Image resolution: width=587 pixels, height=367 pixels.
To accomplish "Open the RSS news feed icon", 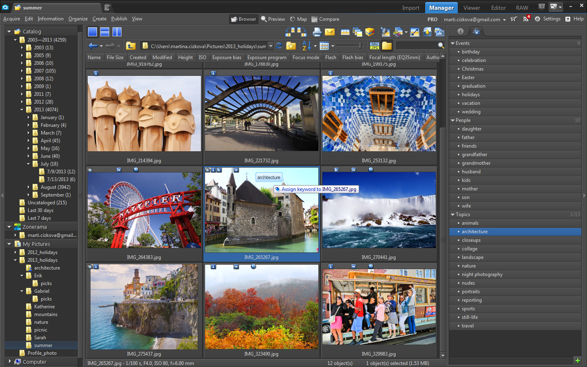I will pyautogui.click(x=526, y=19).
